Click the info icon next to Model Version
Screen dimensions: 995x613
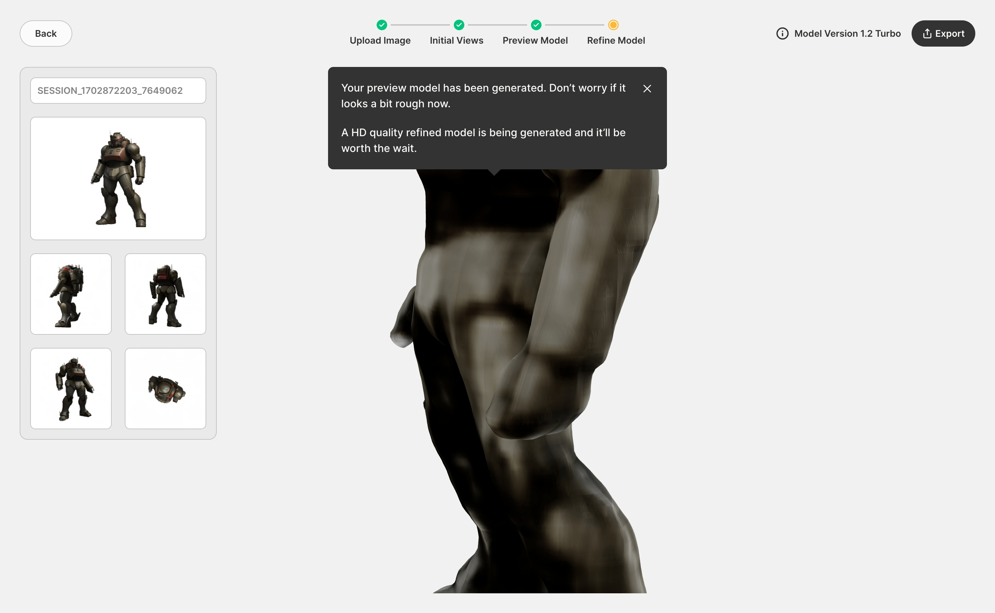click(783, 33)
